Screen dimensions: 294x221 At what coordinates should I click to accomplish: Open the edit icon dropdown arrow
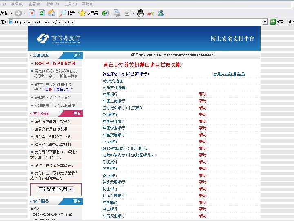[x=134, y=13]
